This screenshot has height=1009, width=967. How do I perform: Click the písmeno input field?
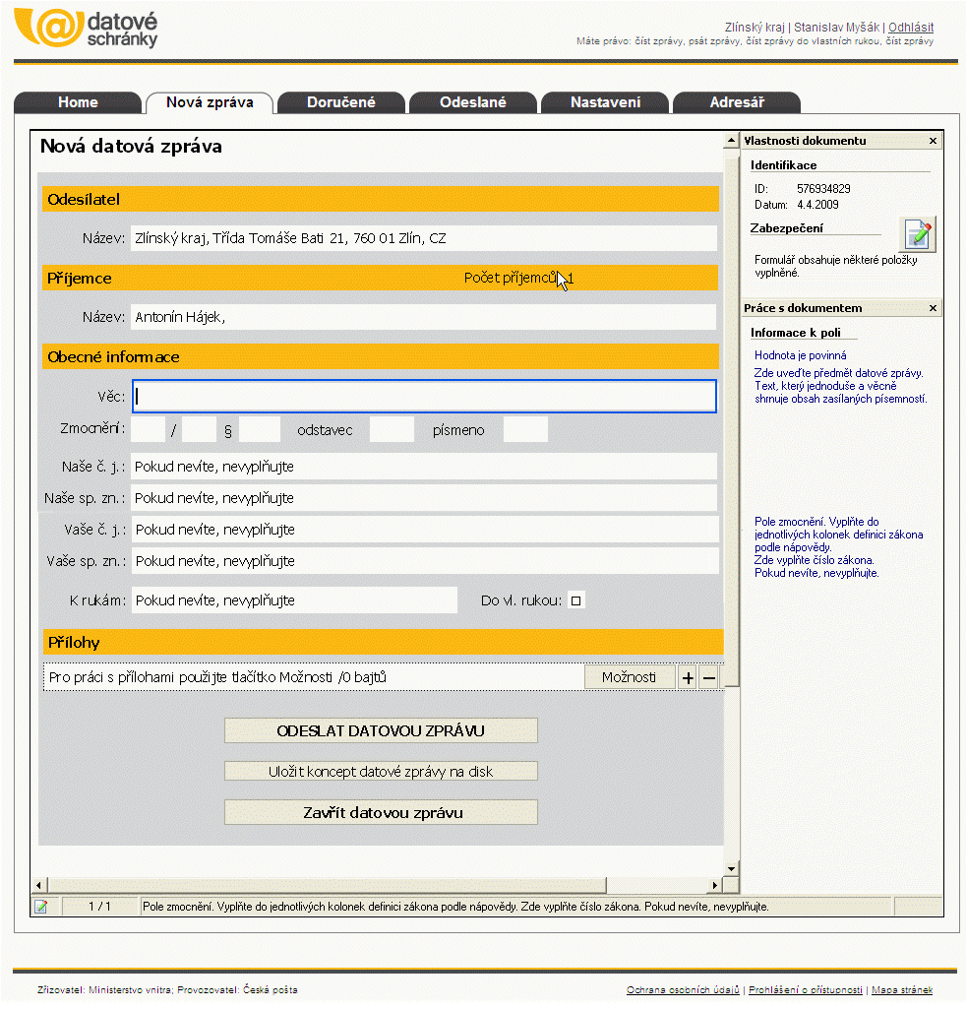point(525,429)
